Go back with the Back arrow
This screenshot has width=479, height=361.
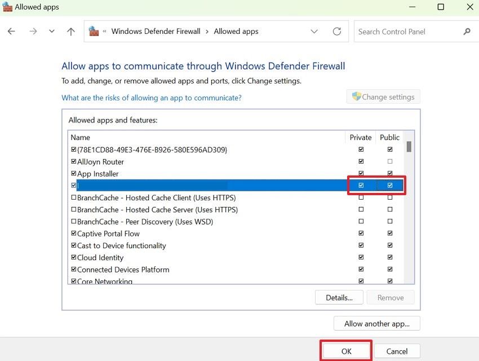pyautogui.click(x=11, y=31)
